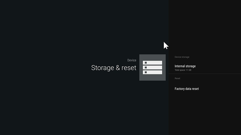Click the word reset in the page title

pos(129,68)
